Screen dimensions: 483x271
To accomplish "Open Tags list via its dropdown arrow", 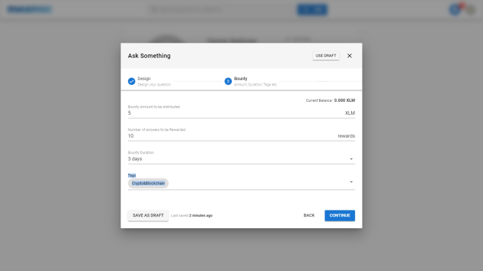I will [x=351, y=182].
